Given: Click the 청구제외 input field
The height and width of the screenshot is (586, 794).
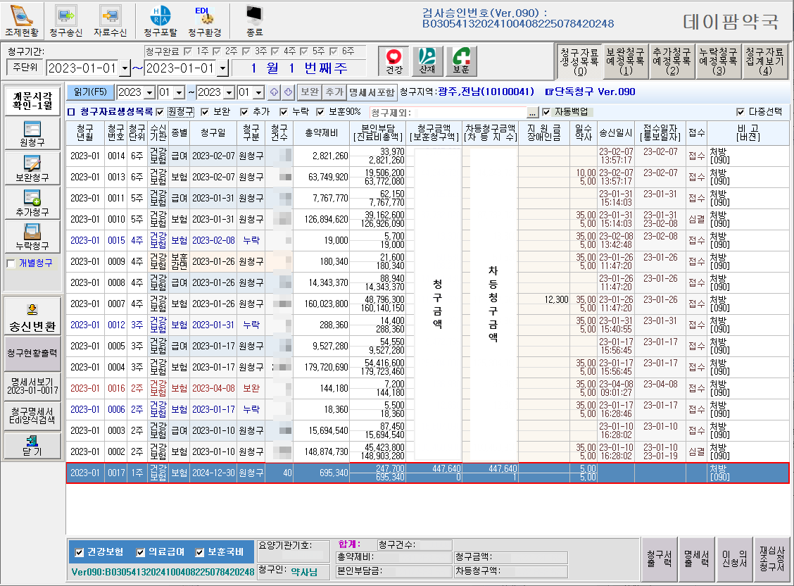Looking at the screenshot, I should (468, 112).
